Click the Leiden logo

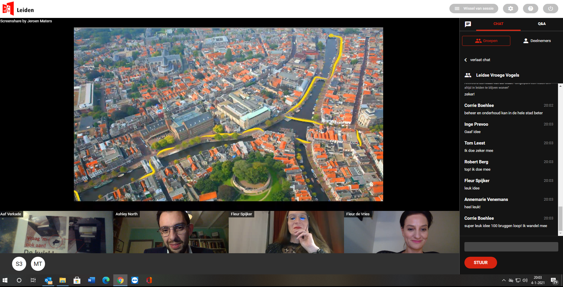pos(18,9)
